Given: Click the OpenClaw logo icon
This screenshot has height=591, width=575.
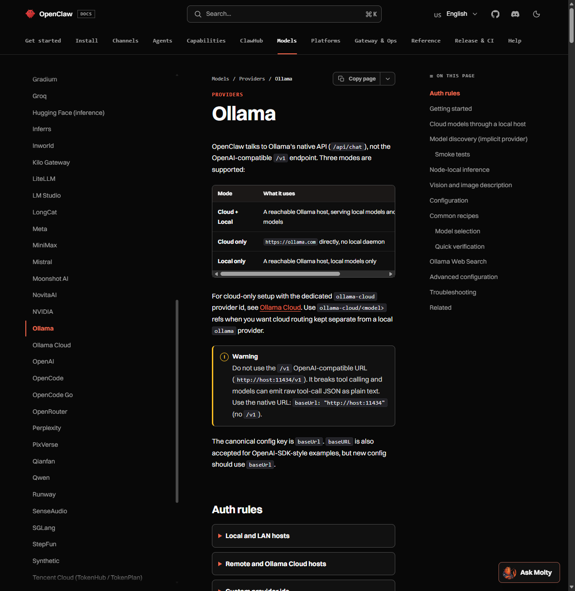Looking at the screenshot, I should (x=30, y=14).
